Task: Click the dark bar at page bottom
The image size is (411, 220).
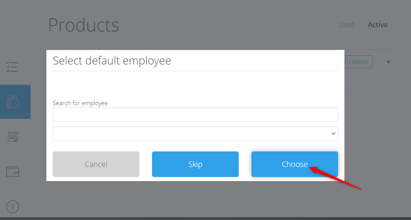Action: point(205,218)
